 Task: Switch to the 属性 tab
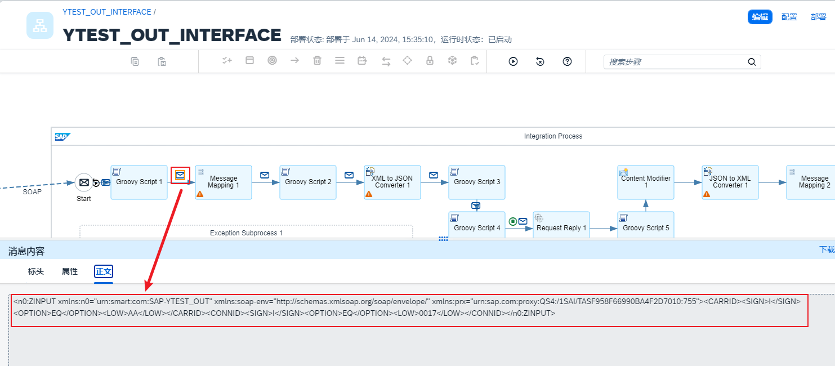point(70,271)
